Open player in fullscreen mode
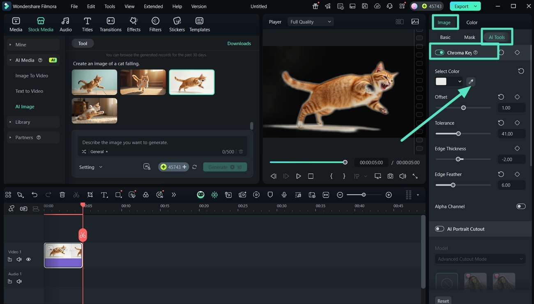This screenshot has height=304, width=534. [415, 176]
